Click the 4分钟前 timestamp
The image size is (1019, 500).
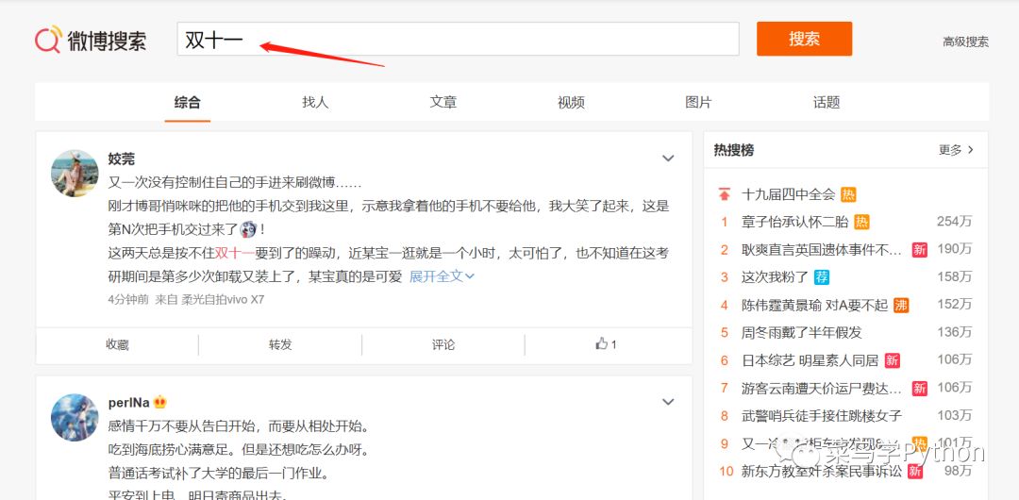[128, 300]
